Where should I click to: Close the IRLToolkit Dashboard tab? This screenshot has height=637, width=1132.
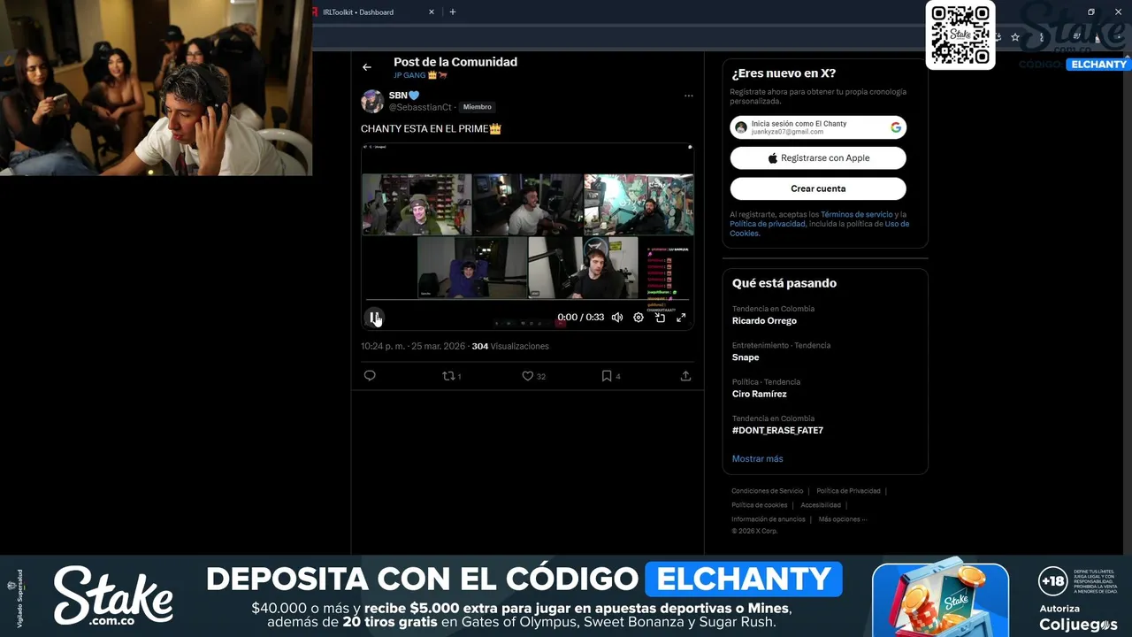point(432,12)
